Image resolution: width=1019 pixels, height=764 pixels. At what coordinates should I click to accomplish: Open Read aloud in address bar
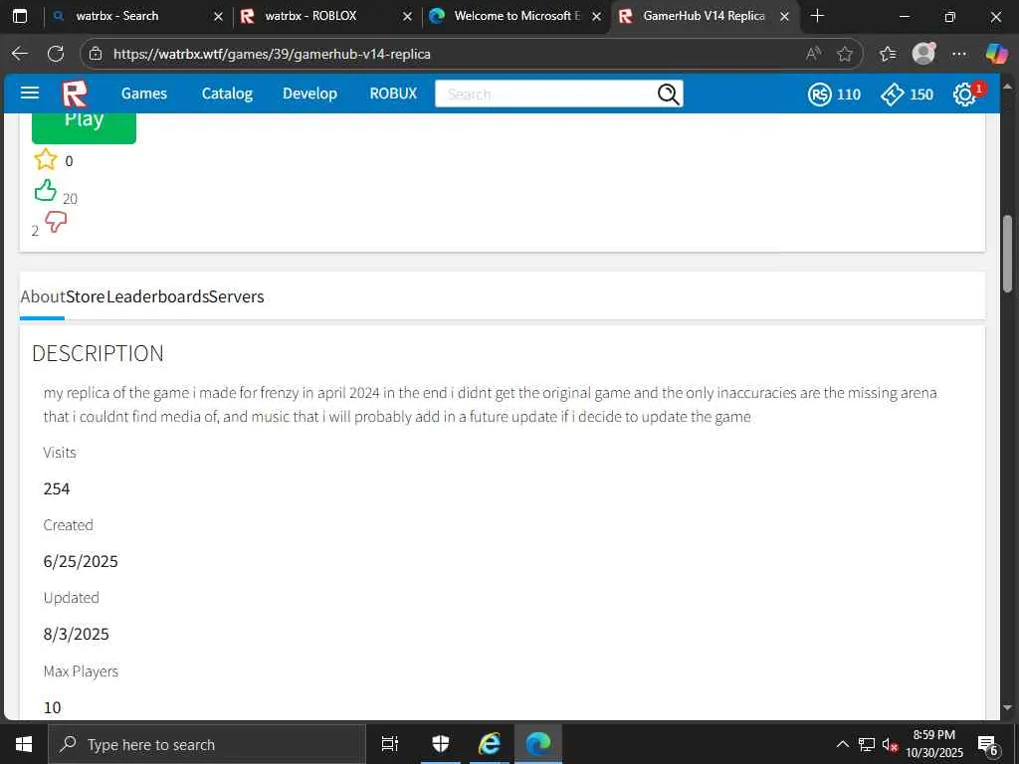(813, 54)
